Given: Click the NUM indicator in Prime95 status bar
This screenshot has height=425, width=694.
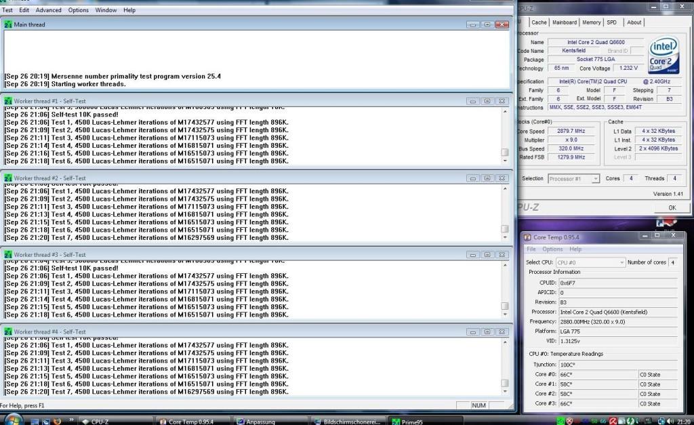Looking at the screenshot, I should [479, 405].
